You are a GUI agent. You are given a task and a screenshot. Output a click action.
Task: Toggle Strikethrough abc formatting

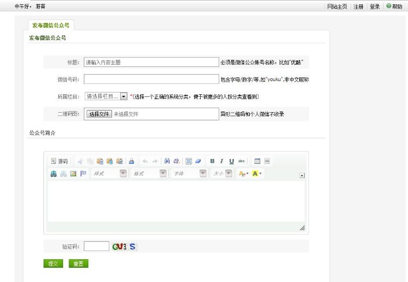[x=242, y=161]
